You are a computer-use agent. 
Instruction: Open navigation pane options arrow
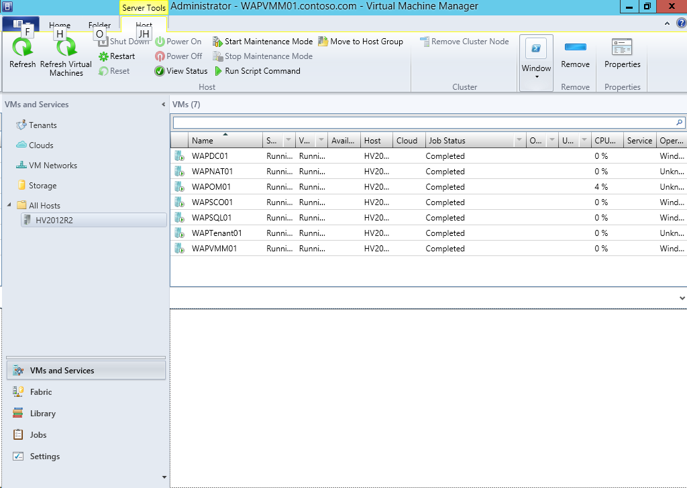point(164,477)
